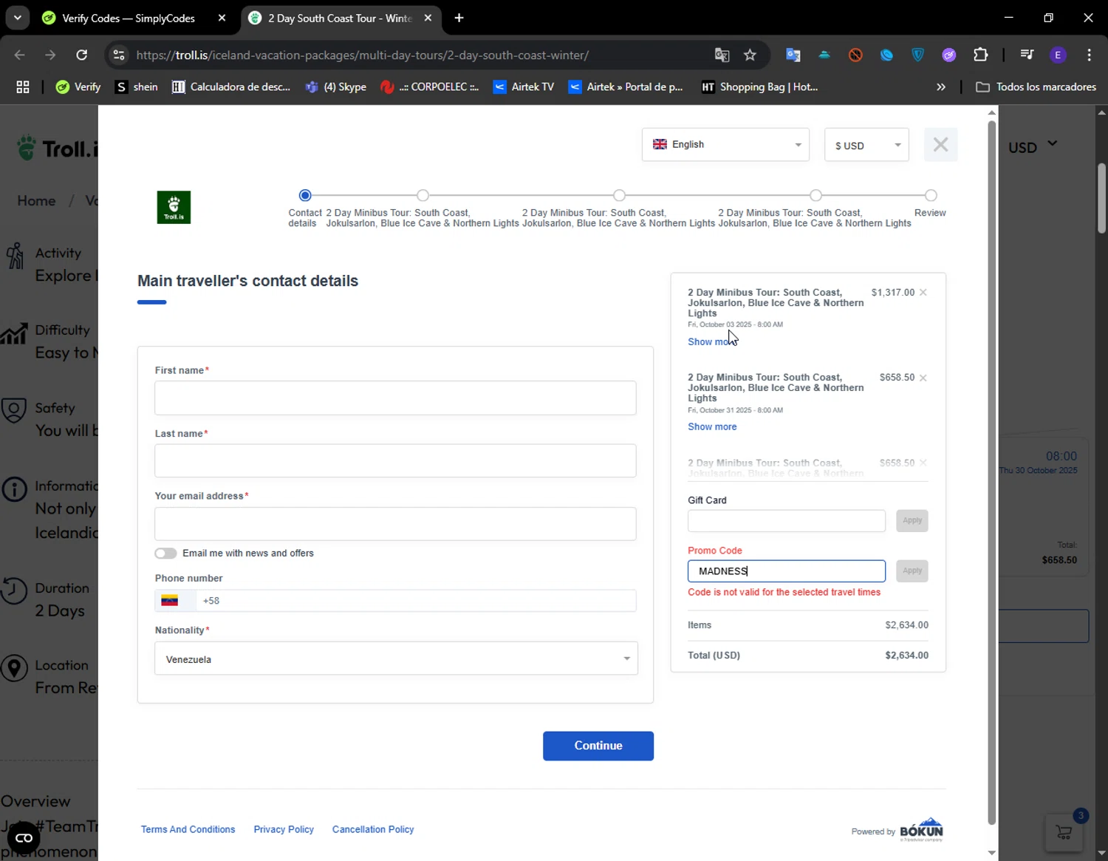Select the Contact details step circle
Image resolution: width=1108 pixels, height=861 pixels.
point(305,195)
